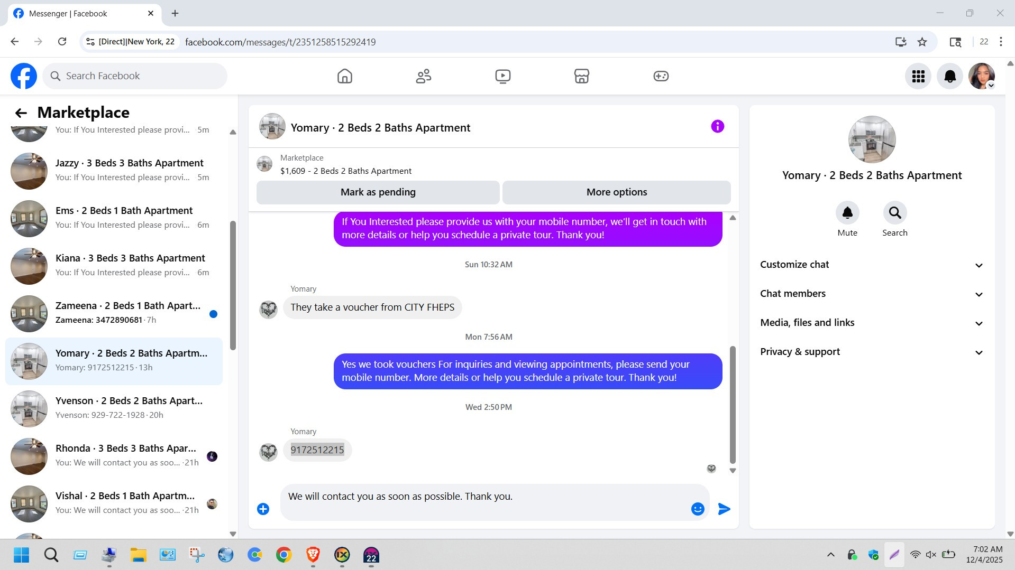Open conversation information (purple i) icon
Viewport: 1015px width, 570px height.
[717, 126]
